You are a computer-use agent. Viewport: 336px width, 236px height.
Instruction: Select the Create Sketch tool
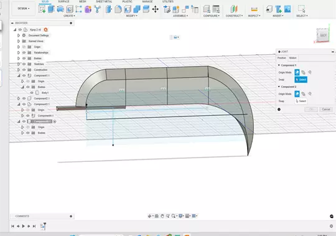pyautogui.click(x=42, y=9)
